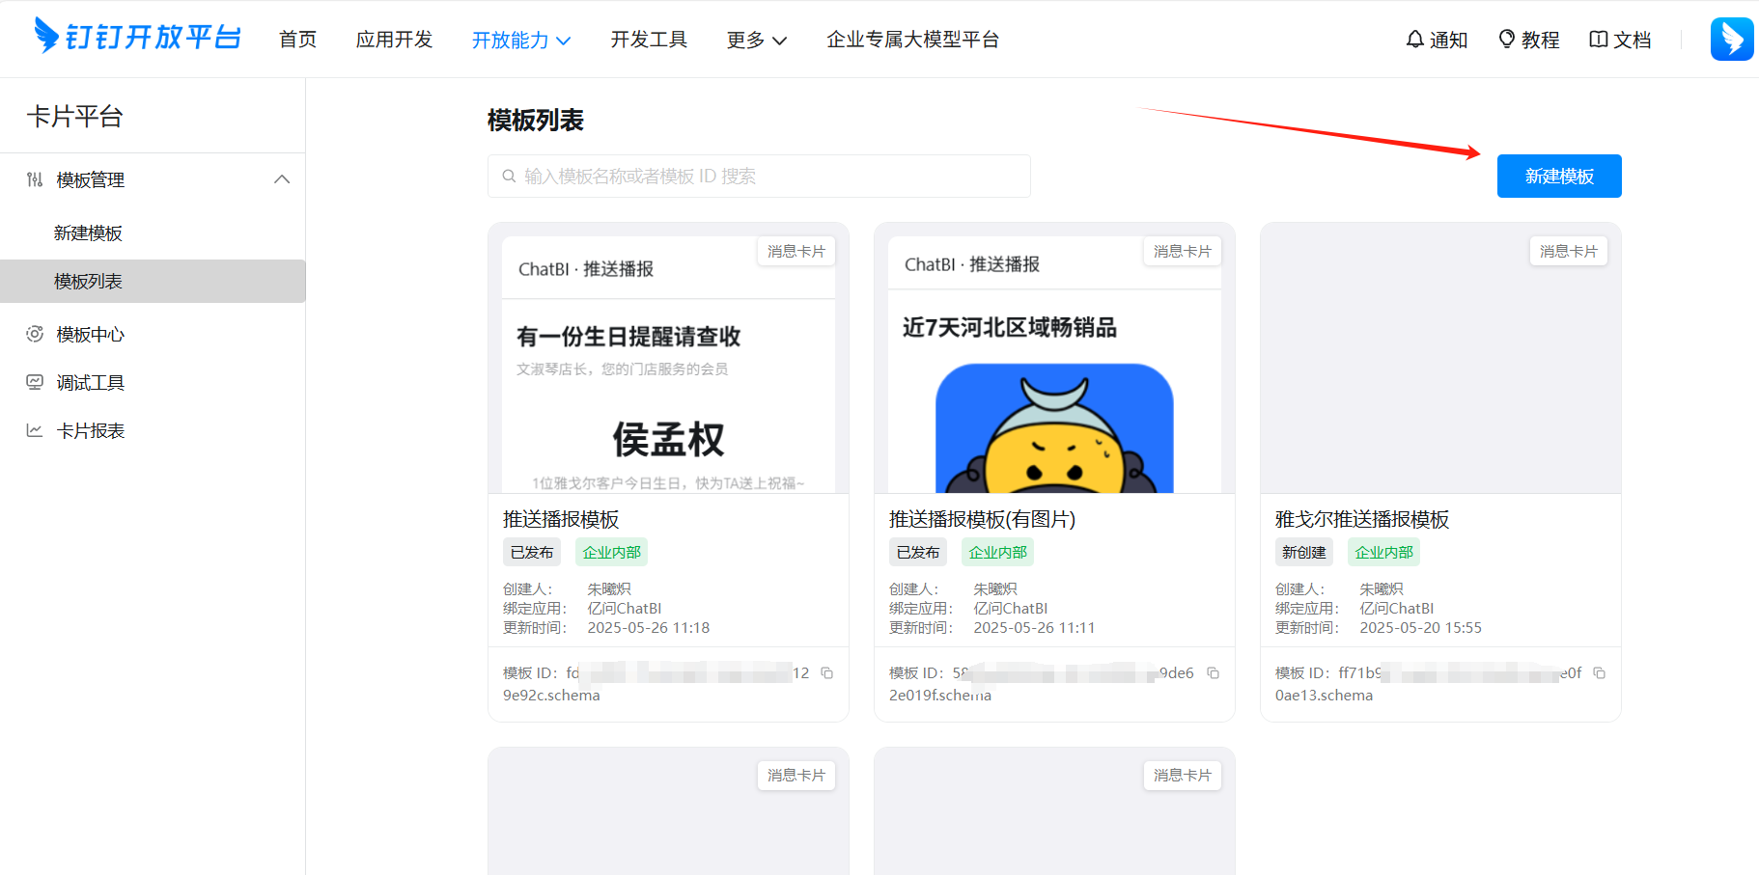Collapse the 模板管理 sidebar section
This screenshot has height=875, width=1759.
(x=282, y=179)
